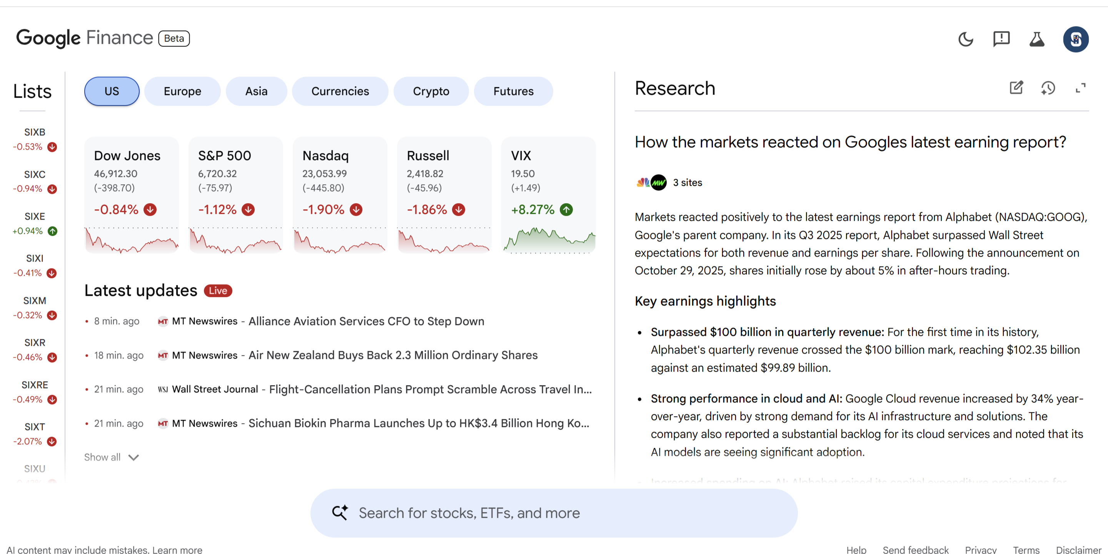Image resolution: width=1108 pixels, height=554 pixels.
Task: Open the Alliance Aviation Services CFO headline
Action: coord(366,321)
